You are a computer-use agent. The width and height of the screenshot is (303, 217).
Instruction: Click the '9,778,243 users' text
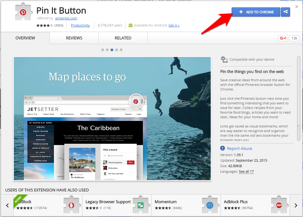(x=110, y=25)
